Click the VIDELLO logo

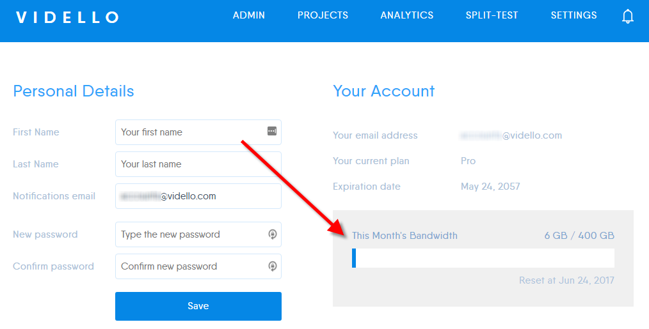(x=67, y=17)
